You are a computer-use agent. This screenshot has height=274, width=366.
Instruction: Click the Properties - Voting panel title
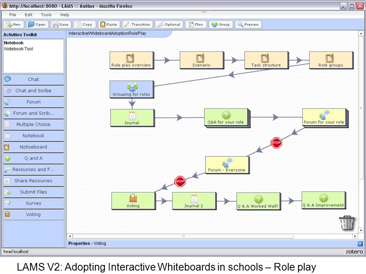tap(87, 244)
